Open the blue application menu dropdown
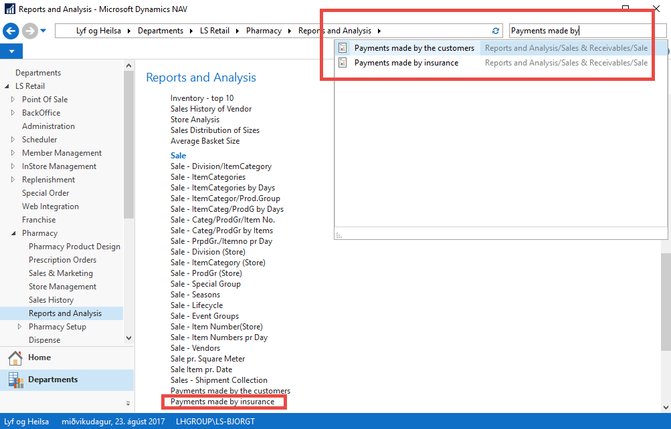This screenshot has width=671, height=429. tap(11, 51)
